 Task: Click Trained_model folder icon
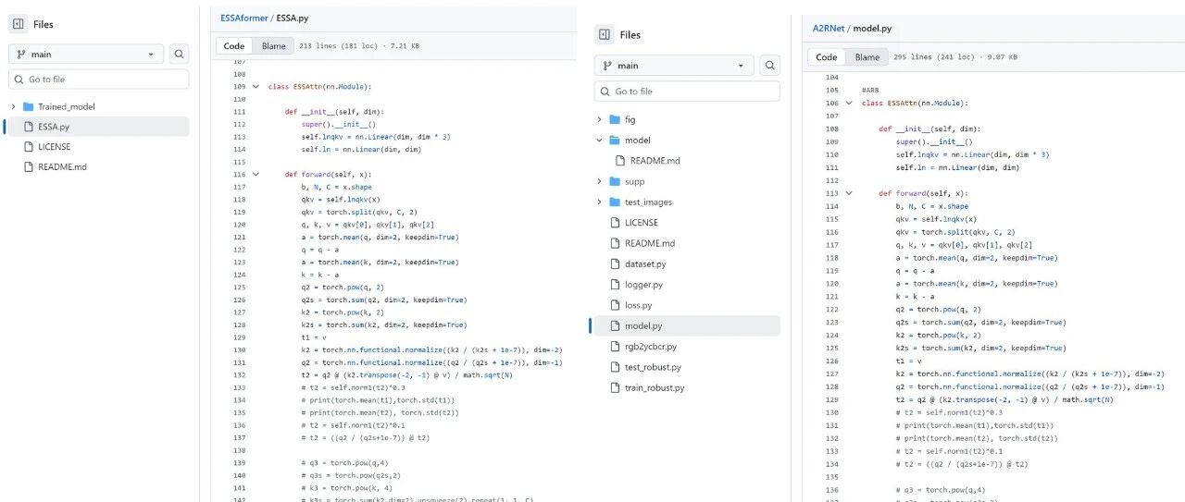coord(29,107)
